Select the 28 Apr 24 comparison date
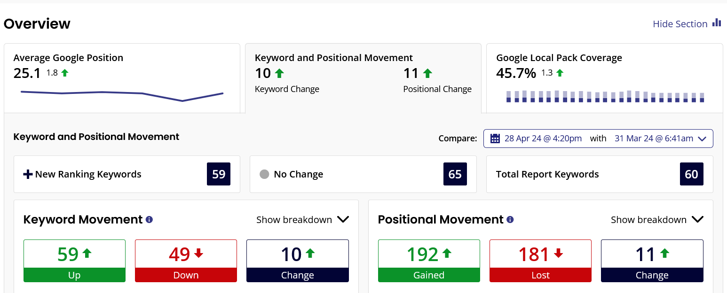 coord(543,138)
